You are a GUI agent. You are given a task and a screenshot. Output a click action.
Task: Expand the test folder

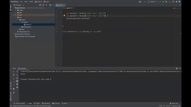click(18, 29)
